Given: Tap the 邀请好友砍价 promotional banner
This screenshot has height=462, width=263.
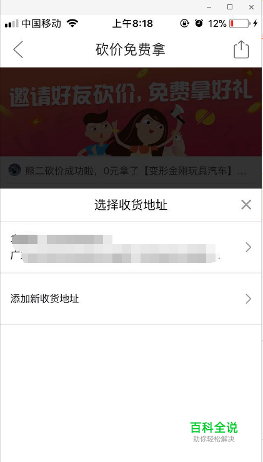Looking at the screenshot, I should (131, 112).
